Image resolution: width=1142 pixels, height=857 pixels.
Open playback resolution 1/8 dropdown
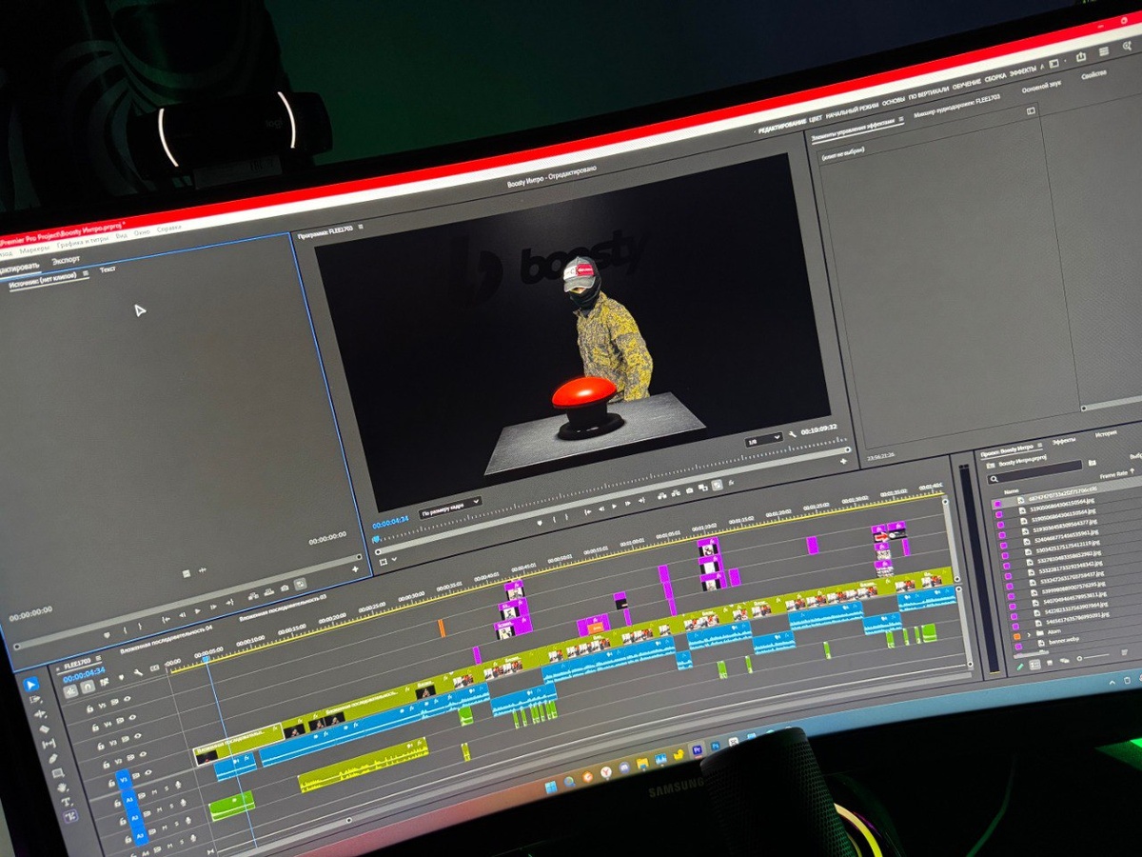764,438
